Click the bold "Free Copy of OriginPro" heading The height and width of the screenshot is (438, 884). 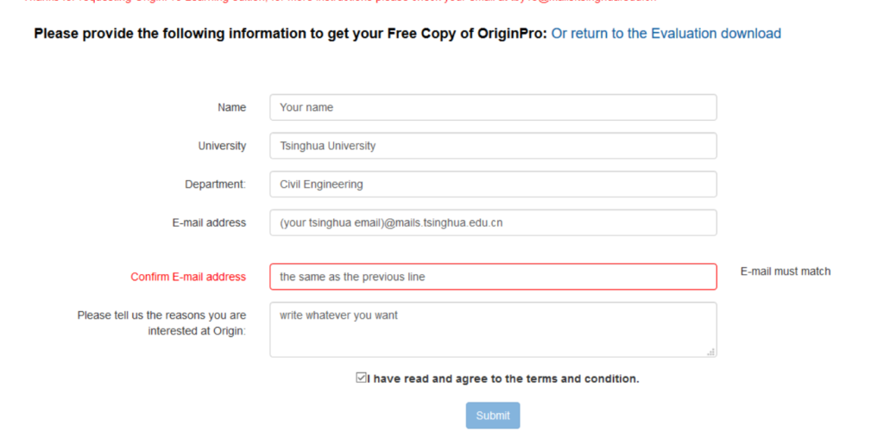[x=290, y=34]
